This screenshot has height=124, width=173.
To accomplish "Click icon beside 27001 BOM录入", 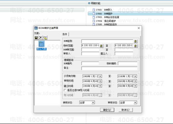I will 93,10.
